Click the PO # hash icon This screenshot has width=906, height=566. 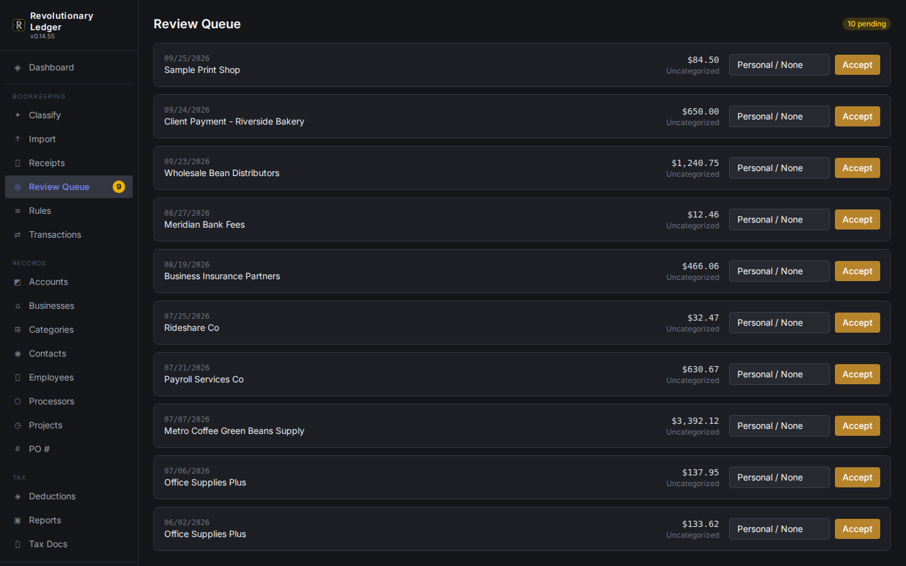click(x=18, y=450)
